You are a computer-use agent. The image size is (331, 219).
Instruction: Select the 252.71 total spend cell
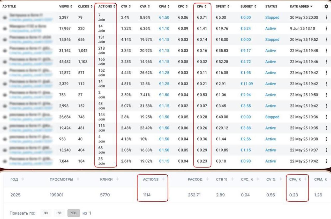(194, 195)
